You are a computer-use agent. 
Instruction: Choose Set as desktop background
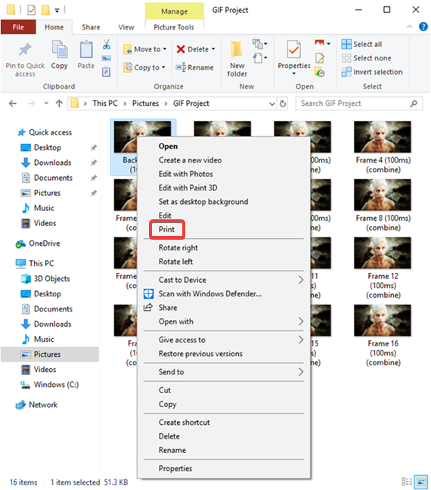pos(203,202)
